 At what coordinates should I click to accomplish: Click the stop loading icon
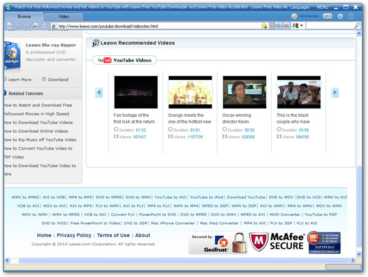[286, 26]
